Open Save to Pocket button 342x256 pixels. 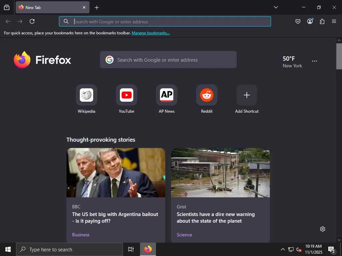(x=298, y=21)
